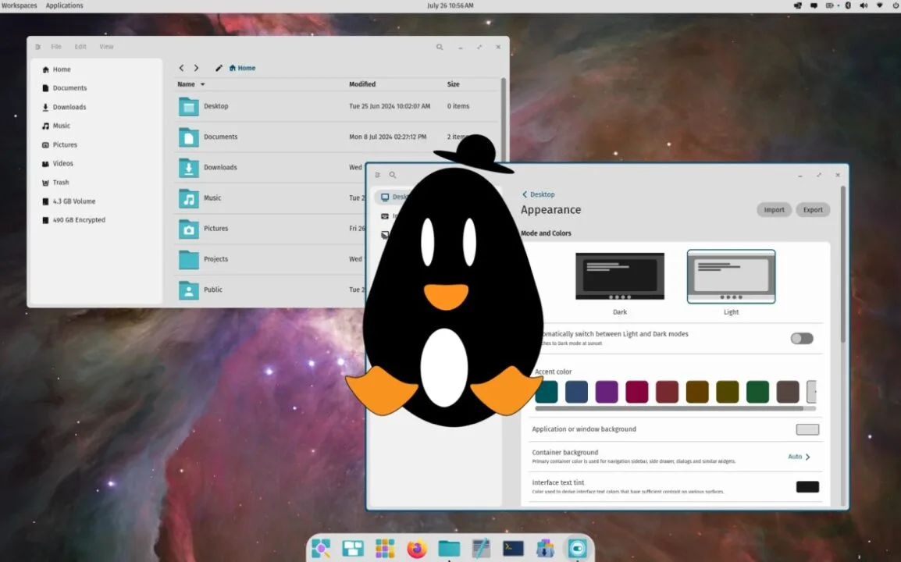
Task: Select the teal accent color swatch
Action: pos(547,392)
